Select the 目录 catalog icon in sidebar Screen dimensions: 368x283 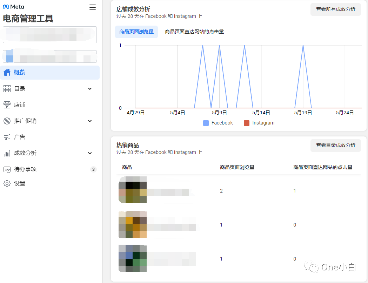pyautogui.click(x=7, y=88)
